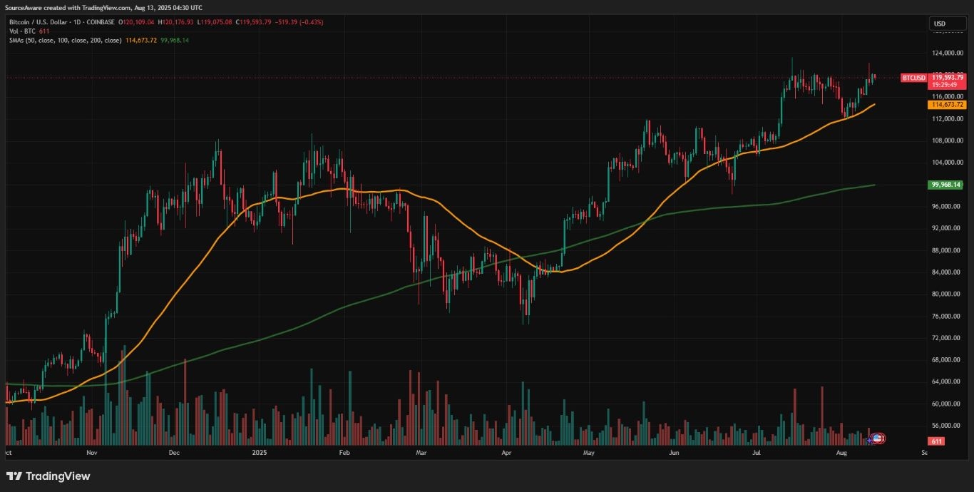This screenshot has height=492, width=974.
Task: Click the Feb label on the time axis
Action: 345,452
